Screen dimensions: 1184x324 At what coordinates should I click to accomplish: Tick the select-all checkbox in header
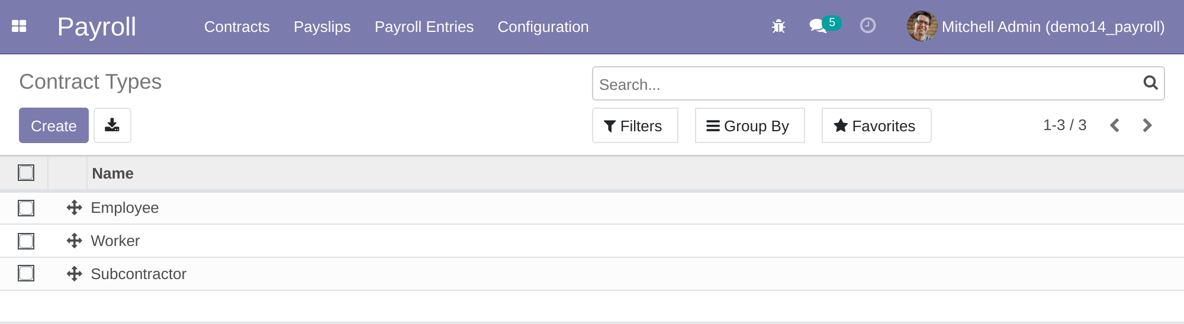[x=26, y=173]
